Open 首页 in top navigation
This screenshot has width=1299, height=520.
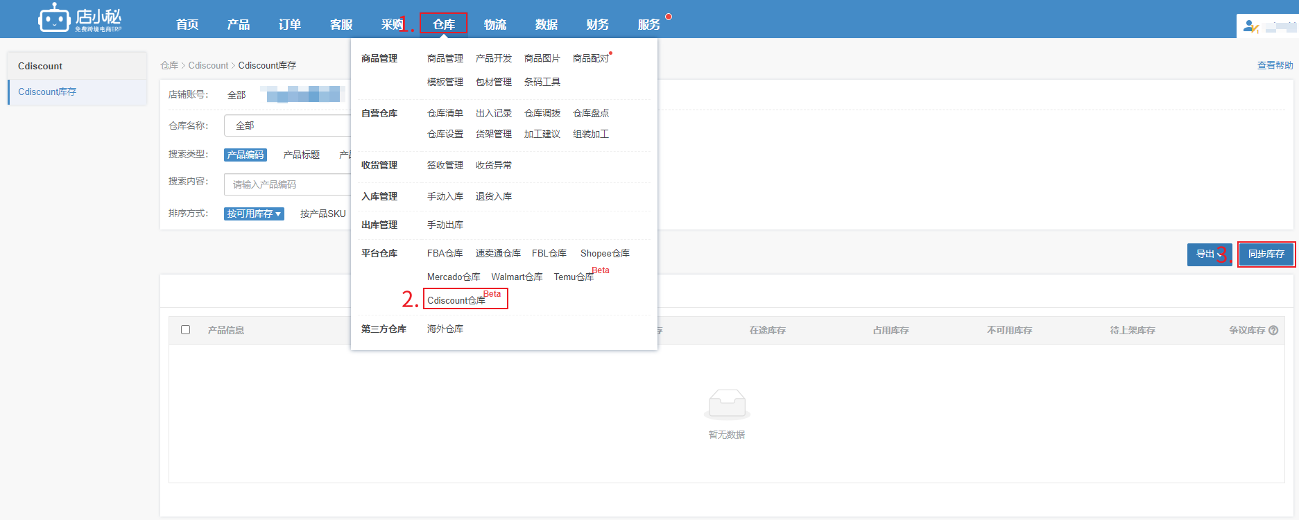[187, 24]
